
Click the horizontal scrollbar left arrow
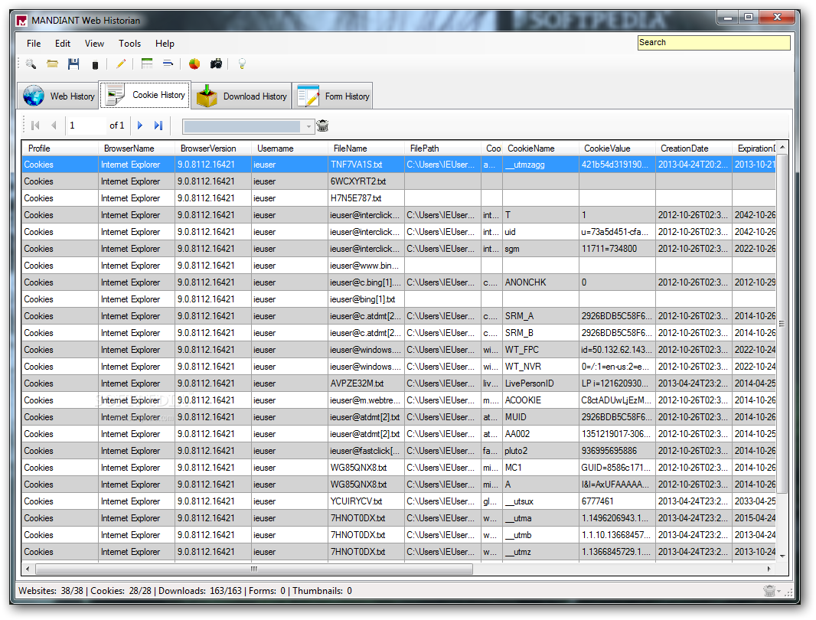28,569
